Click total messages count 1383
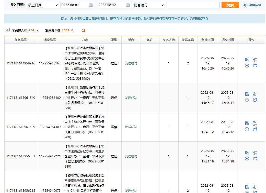The image size is (266, 193). coord(65,30)
